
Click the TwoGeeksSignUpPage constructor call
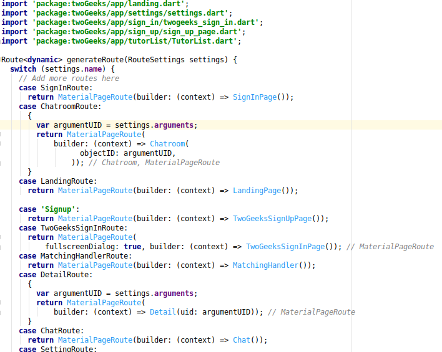272,218
